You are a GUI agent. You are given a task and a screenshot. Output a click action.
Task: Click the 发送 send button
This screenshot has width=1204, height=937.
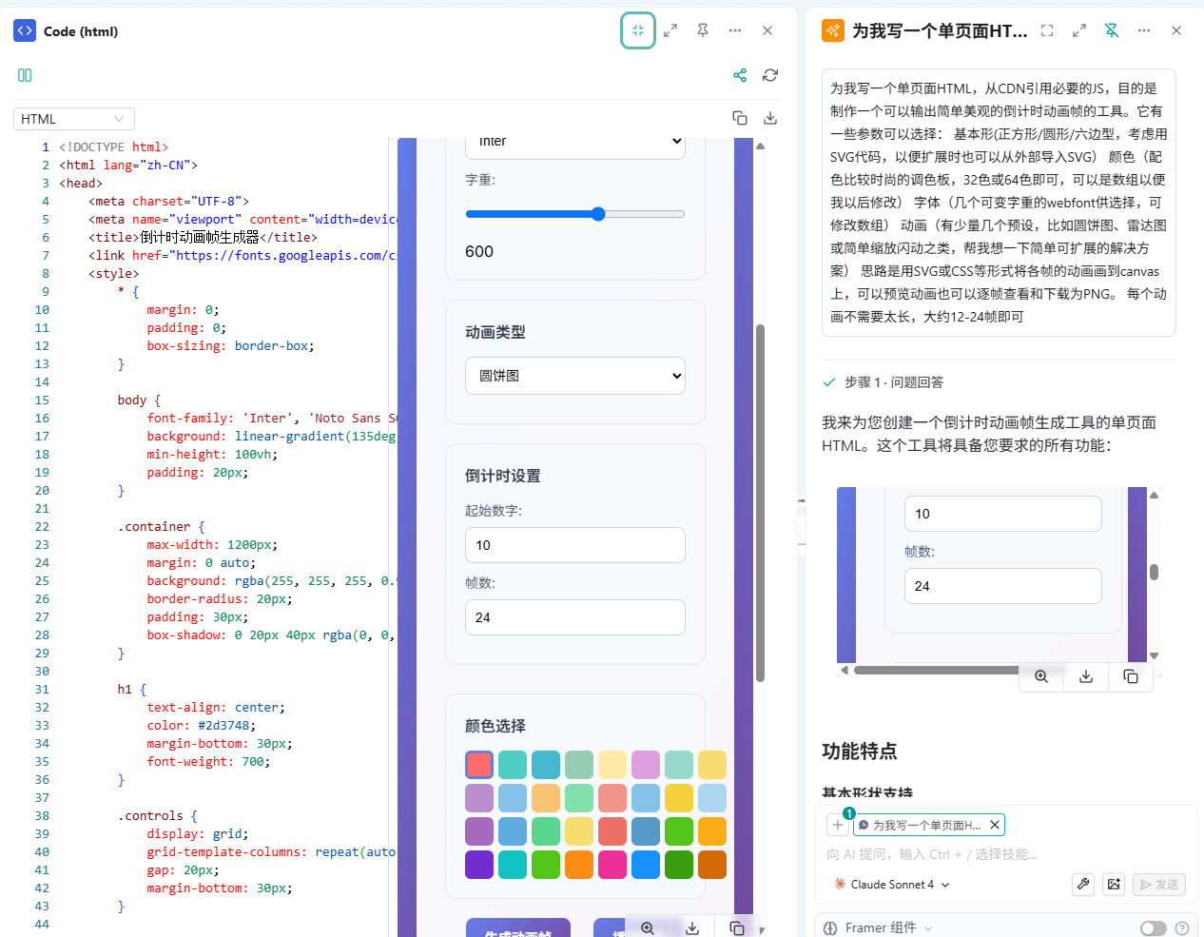1159,885
